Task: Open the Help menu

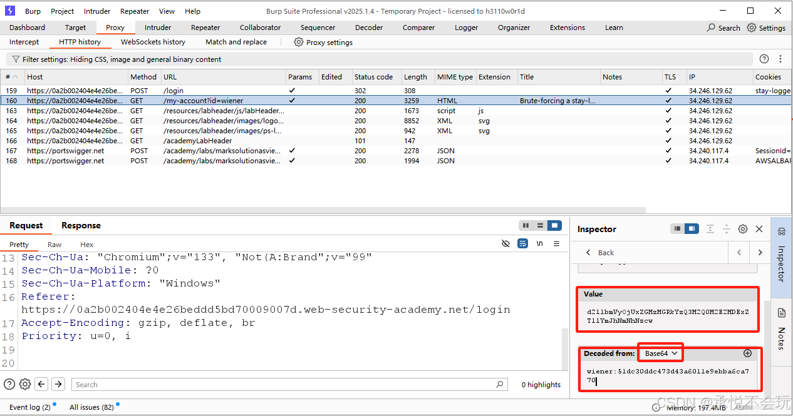Action: pos(193,11)
